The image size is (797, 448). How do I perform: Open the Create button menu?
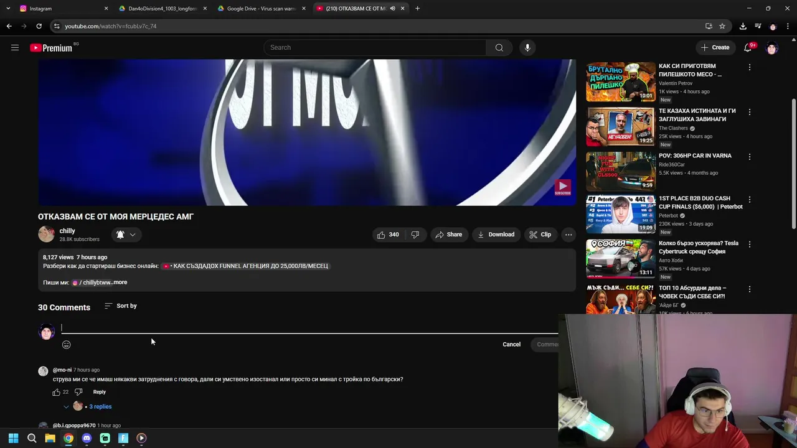pos(715,47)
